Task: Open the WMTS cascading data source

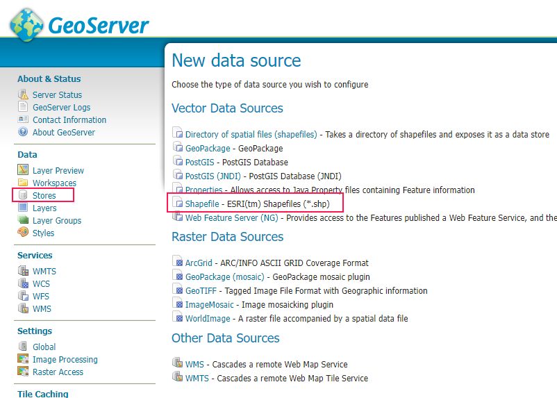Action: 197,379
